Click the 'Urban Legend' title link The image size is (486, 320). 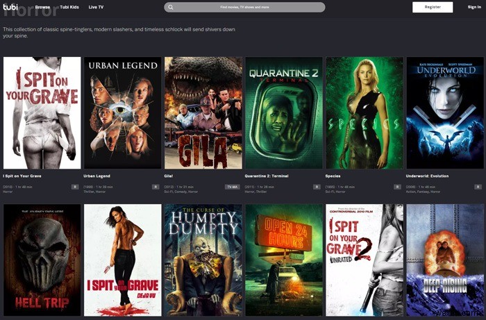pyautogui.click(x=97, y=176)
